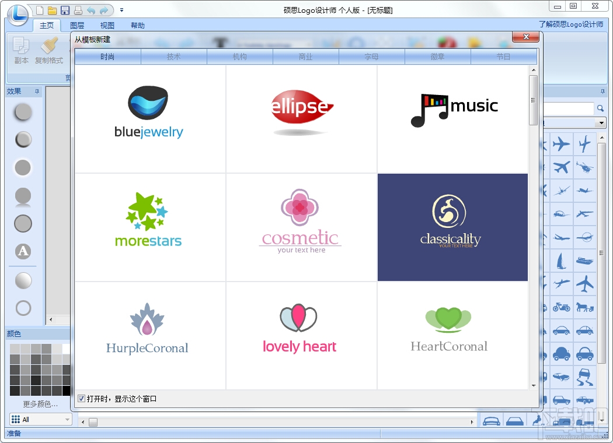This screenshot has height=443, width=613.
Task: Apply the reflection effect, fourth in list
Action: click(x=23, y=196)
